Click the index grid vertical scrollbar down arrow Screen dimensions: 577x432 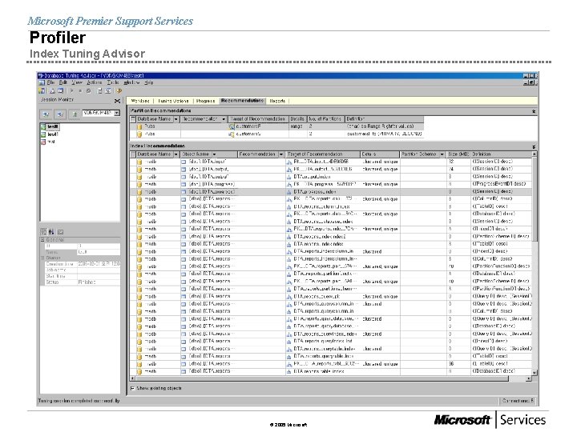point(535,372)
